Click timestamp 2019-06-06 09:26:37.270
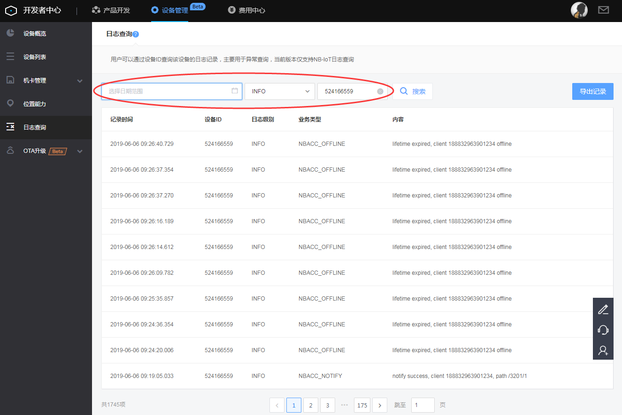Viewport: 622px width, 415px height. [x=142, y=196]
